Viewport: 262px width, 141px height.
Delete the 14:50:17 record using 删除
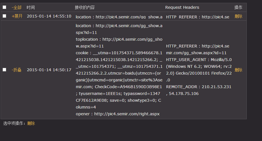click(238, 70)
